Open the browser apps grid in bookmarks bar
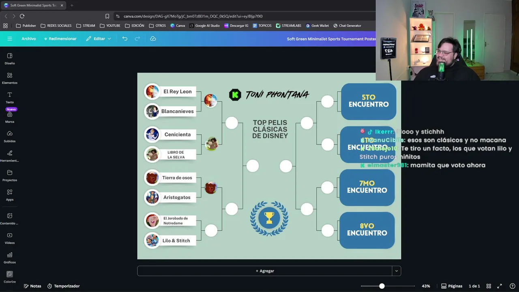 [x=5, y=26]
